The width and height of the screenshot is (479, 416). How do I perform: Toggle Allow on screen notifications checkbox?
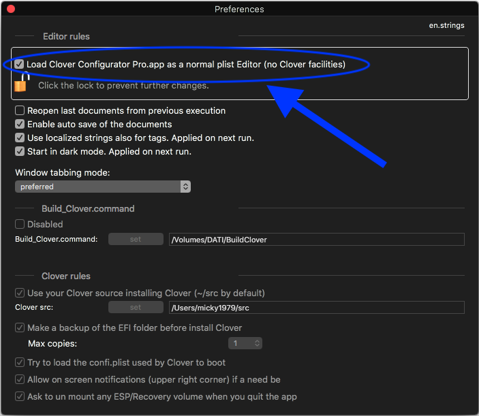click(x=20, y=379)
